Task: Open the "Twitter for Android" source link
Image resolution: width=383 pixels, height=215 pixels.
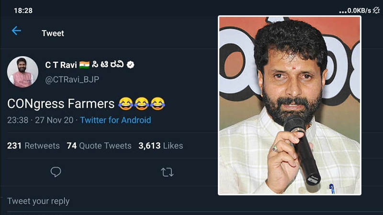Action: pyautogui.click(x=115, y=120)
